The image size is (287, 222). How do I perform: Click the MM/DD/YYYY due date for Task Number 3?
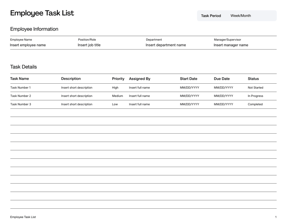click(224, 105)
